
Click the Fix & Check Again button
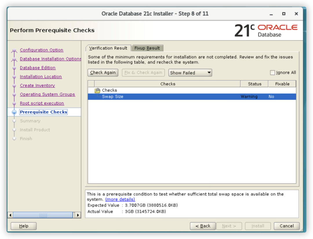[143, 73]
